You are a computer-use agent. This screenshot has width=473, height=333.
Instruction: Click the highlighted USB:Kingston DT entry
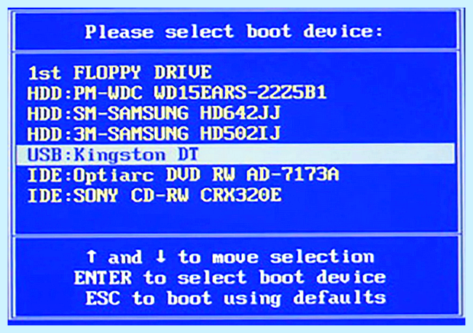(235, 154)
